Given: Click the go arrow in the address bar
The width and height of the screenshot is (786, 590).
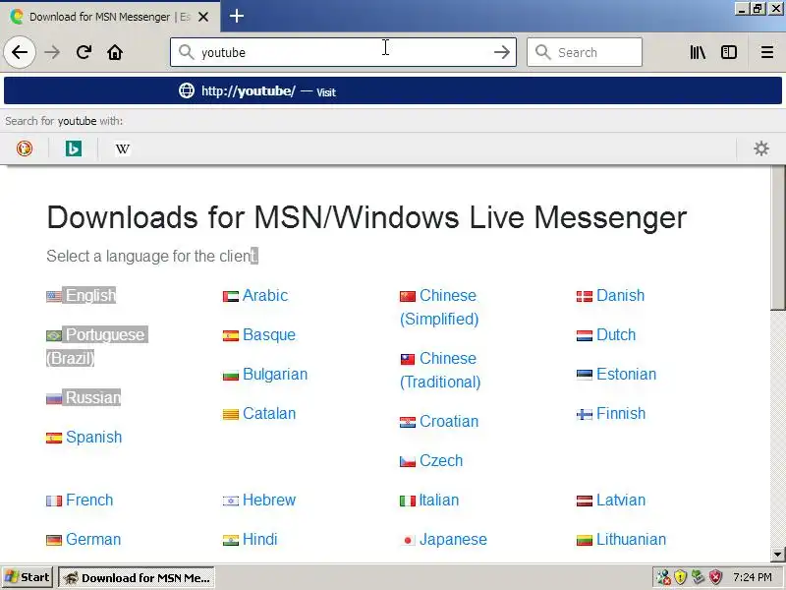Looking at the screenshot, I should coord(501,52).
